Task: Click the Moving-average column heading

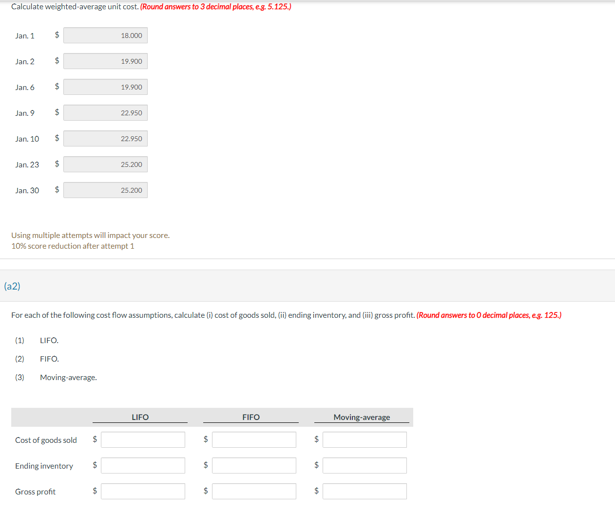Action: (362, 417)
